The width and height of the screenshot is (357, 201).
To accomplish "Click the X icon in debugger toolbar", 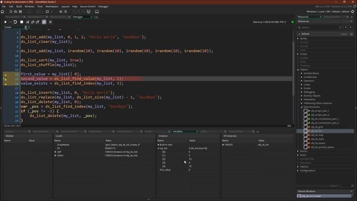I will click(51, 22).
